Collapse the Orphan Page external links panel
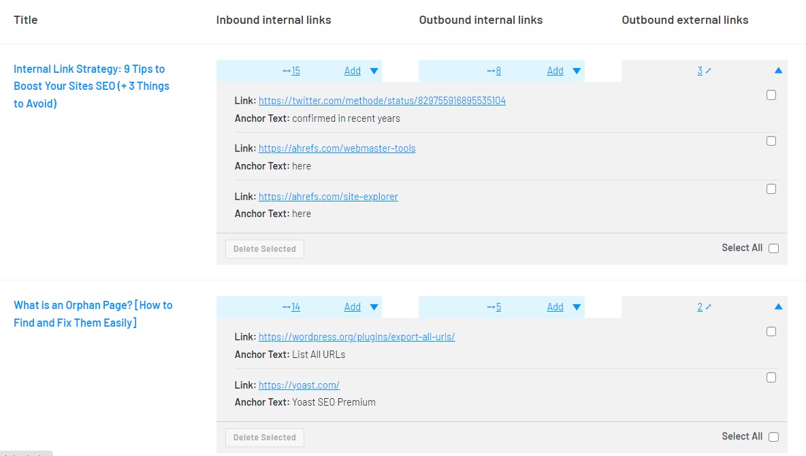The image size is (806, 456). click(778, 306)
